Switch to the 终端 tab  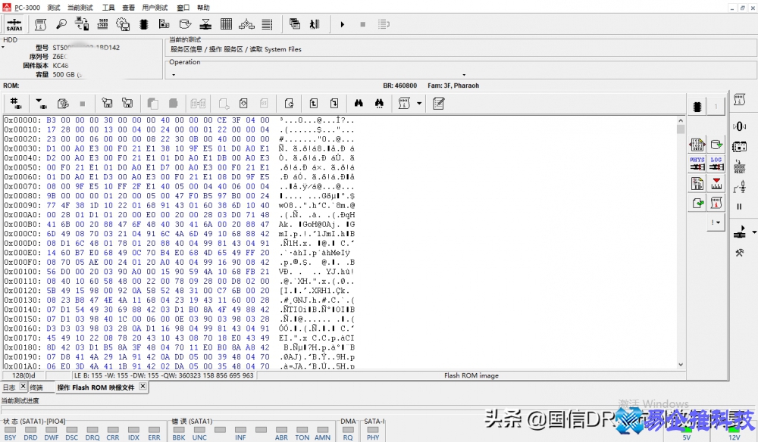tap(36, 388)
